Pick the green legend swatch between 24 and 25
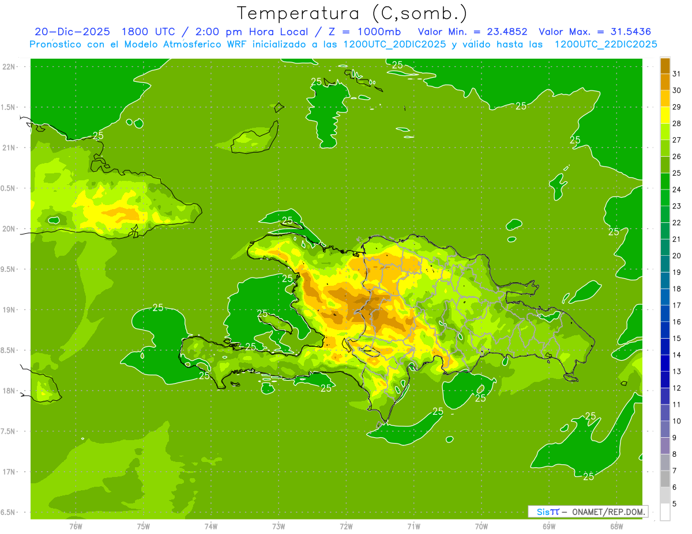 [665, 181]
